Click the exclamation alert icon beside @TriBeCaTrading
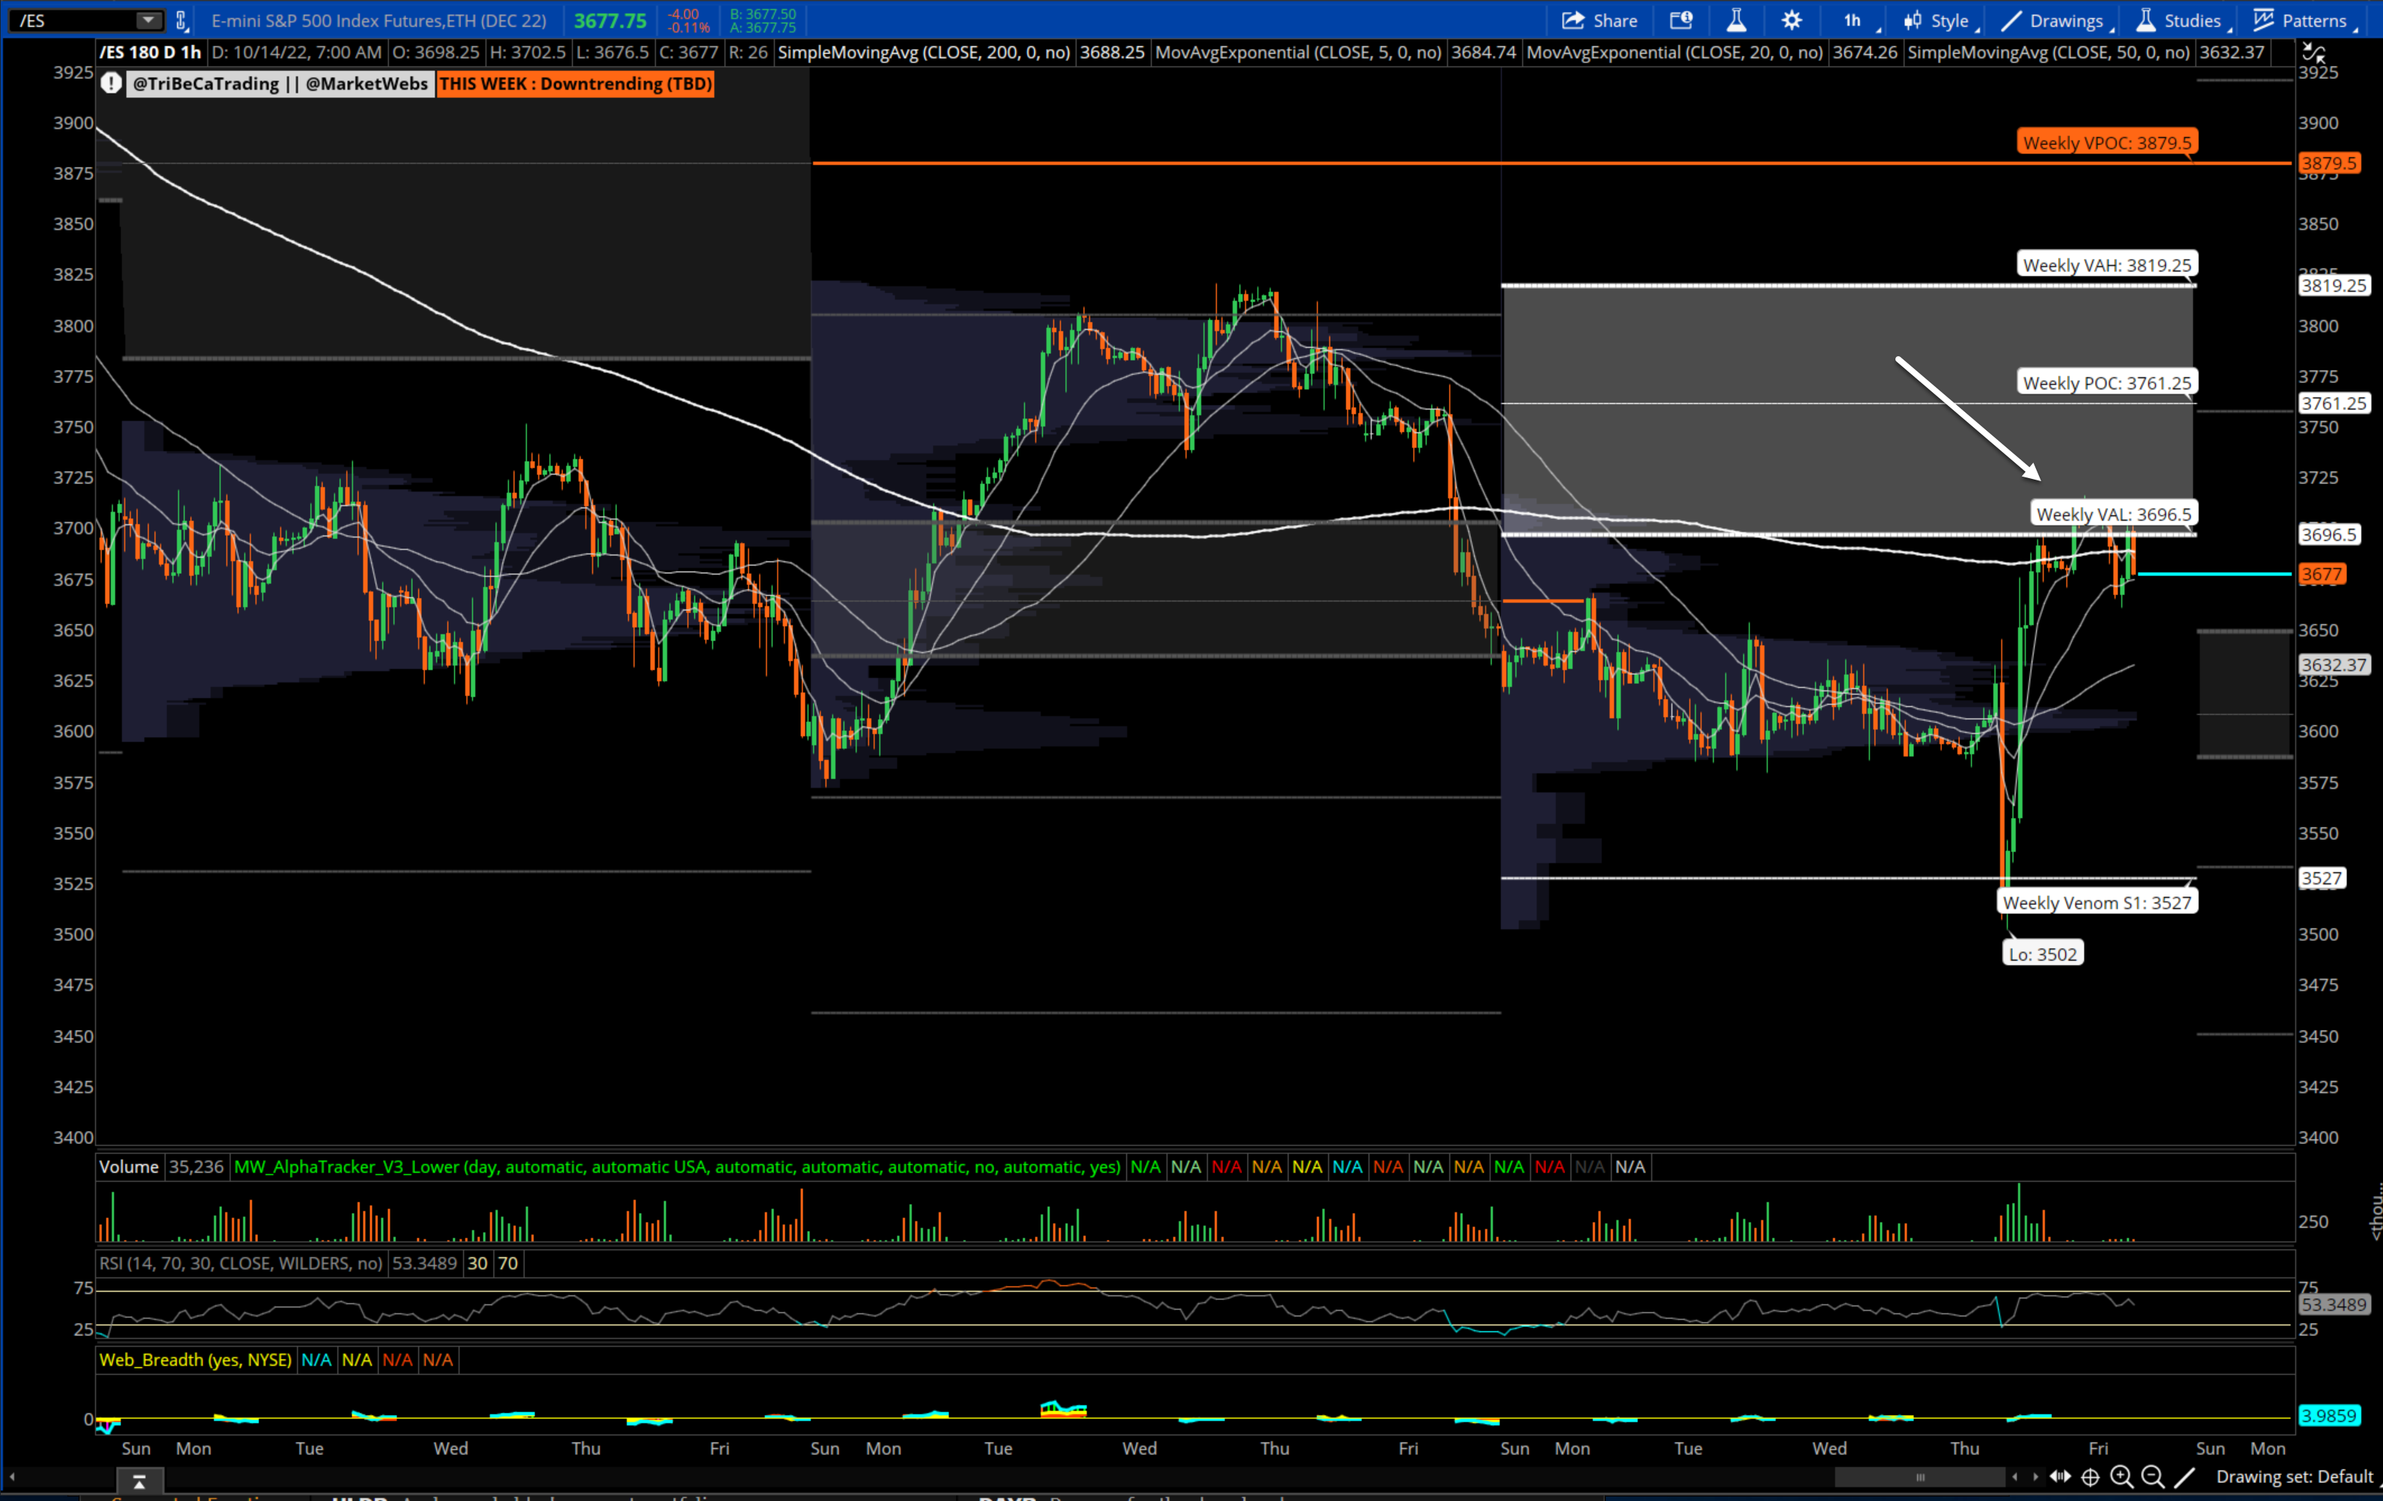 pyautogui.click(x=111, y=84)
